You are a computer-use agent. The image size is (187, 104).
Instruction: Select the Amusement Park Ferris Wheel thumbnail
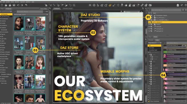pos(40,82)
